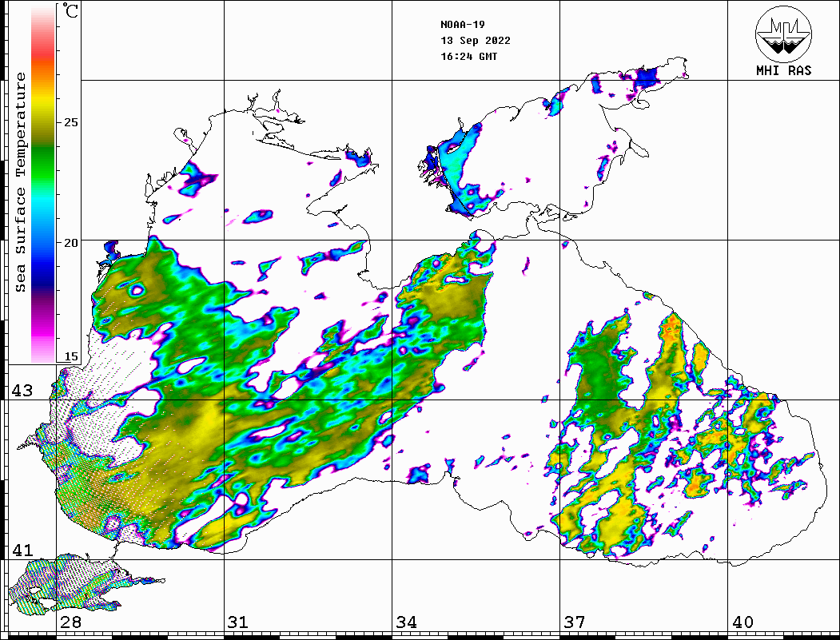Click the longitude label '40'
This screenshot has width=840, height=640.
click(742, 622)
